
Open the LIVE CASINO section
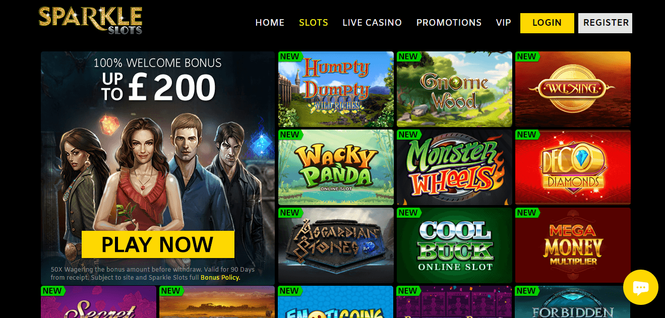click(x=372, y=23)
